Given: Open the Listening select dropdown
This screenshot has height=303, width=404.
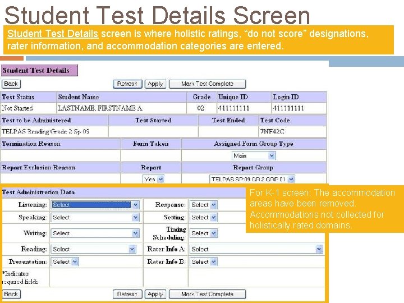Looking at the screenshot, I should pyautogui.click(x=95, y=205).
